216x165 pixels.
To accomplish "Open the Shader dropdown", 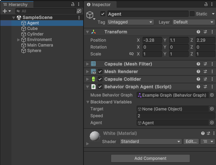I will [151, 142].
